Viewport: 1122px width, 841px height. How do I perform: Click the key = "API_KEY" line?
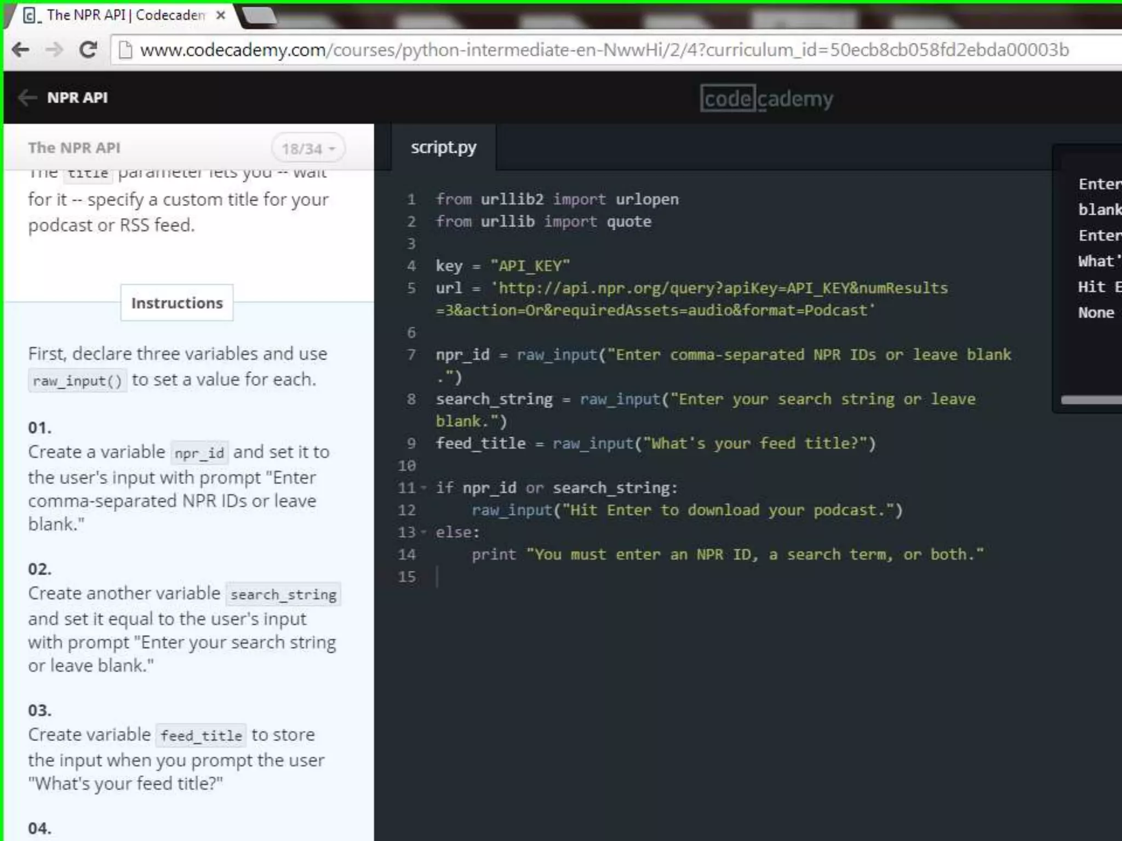(502, 266)
